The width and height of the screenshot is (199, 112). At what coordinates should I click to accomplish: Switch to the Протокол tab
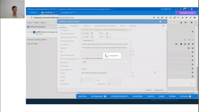tap(87, 26)
